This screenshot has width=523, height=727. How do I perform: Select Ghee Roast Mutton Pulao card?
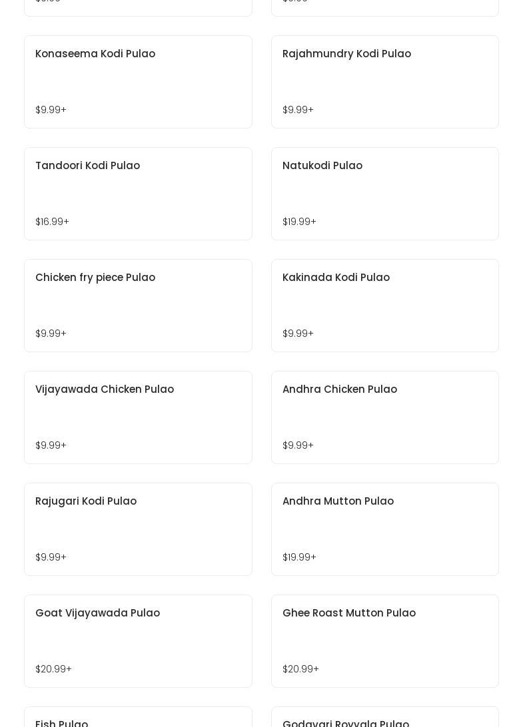pos(384,641)
